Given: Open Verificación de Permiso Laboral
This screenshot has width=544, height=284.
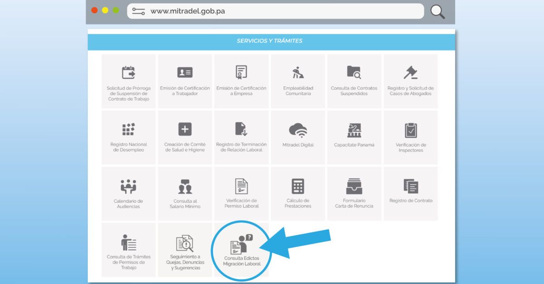Looking at the screenshot, I should coord(241,192).
